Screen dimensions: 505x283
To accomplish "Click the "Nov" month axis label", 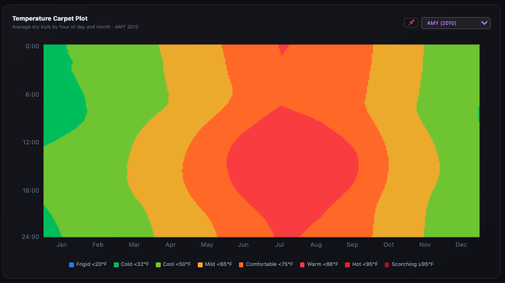I will pyautogui.click(x=425, y=245).
